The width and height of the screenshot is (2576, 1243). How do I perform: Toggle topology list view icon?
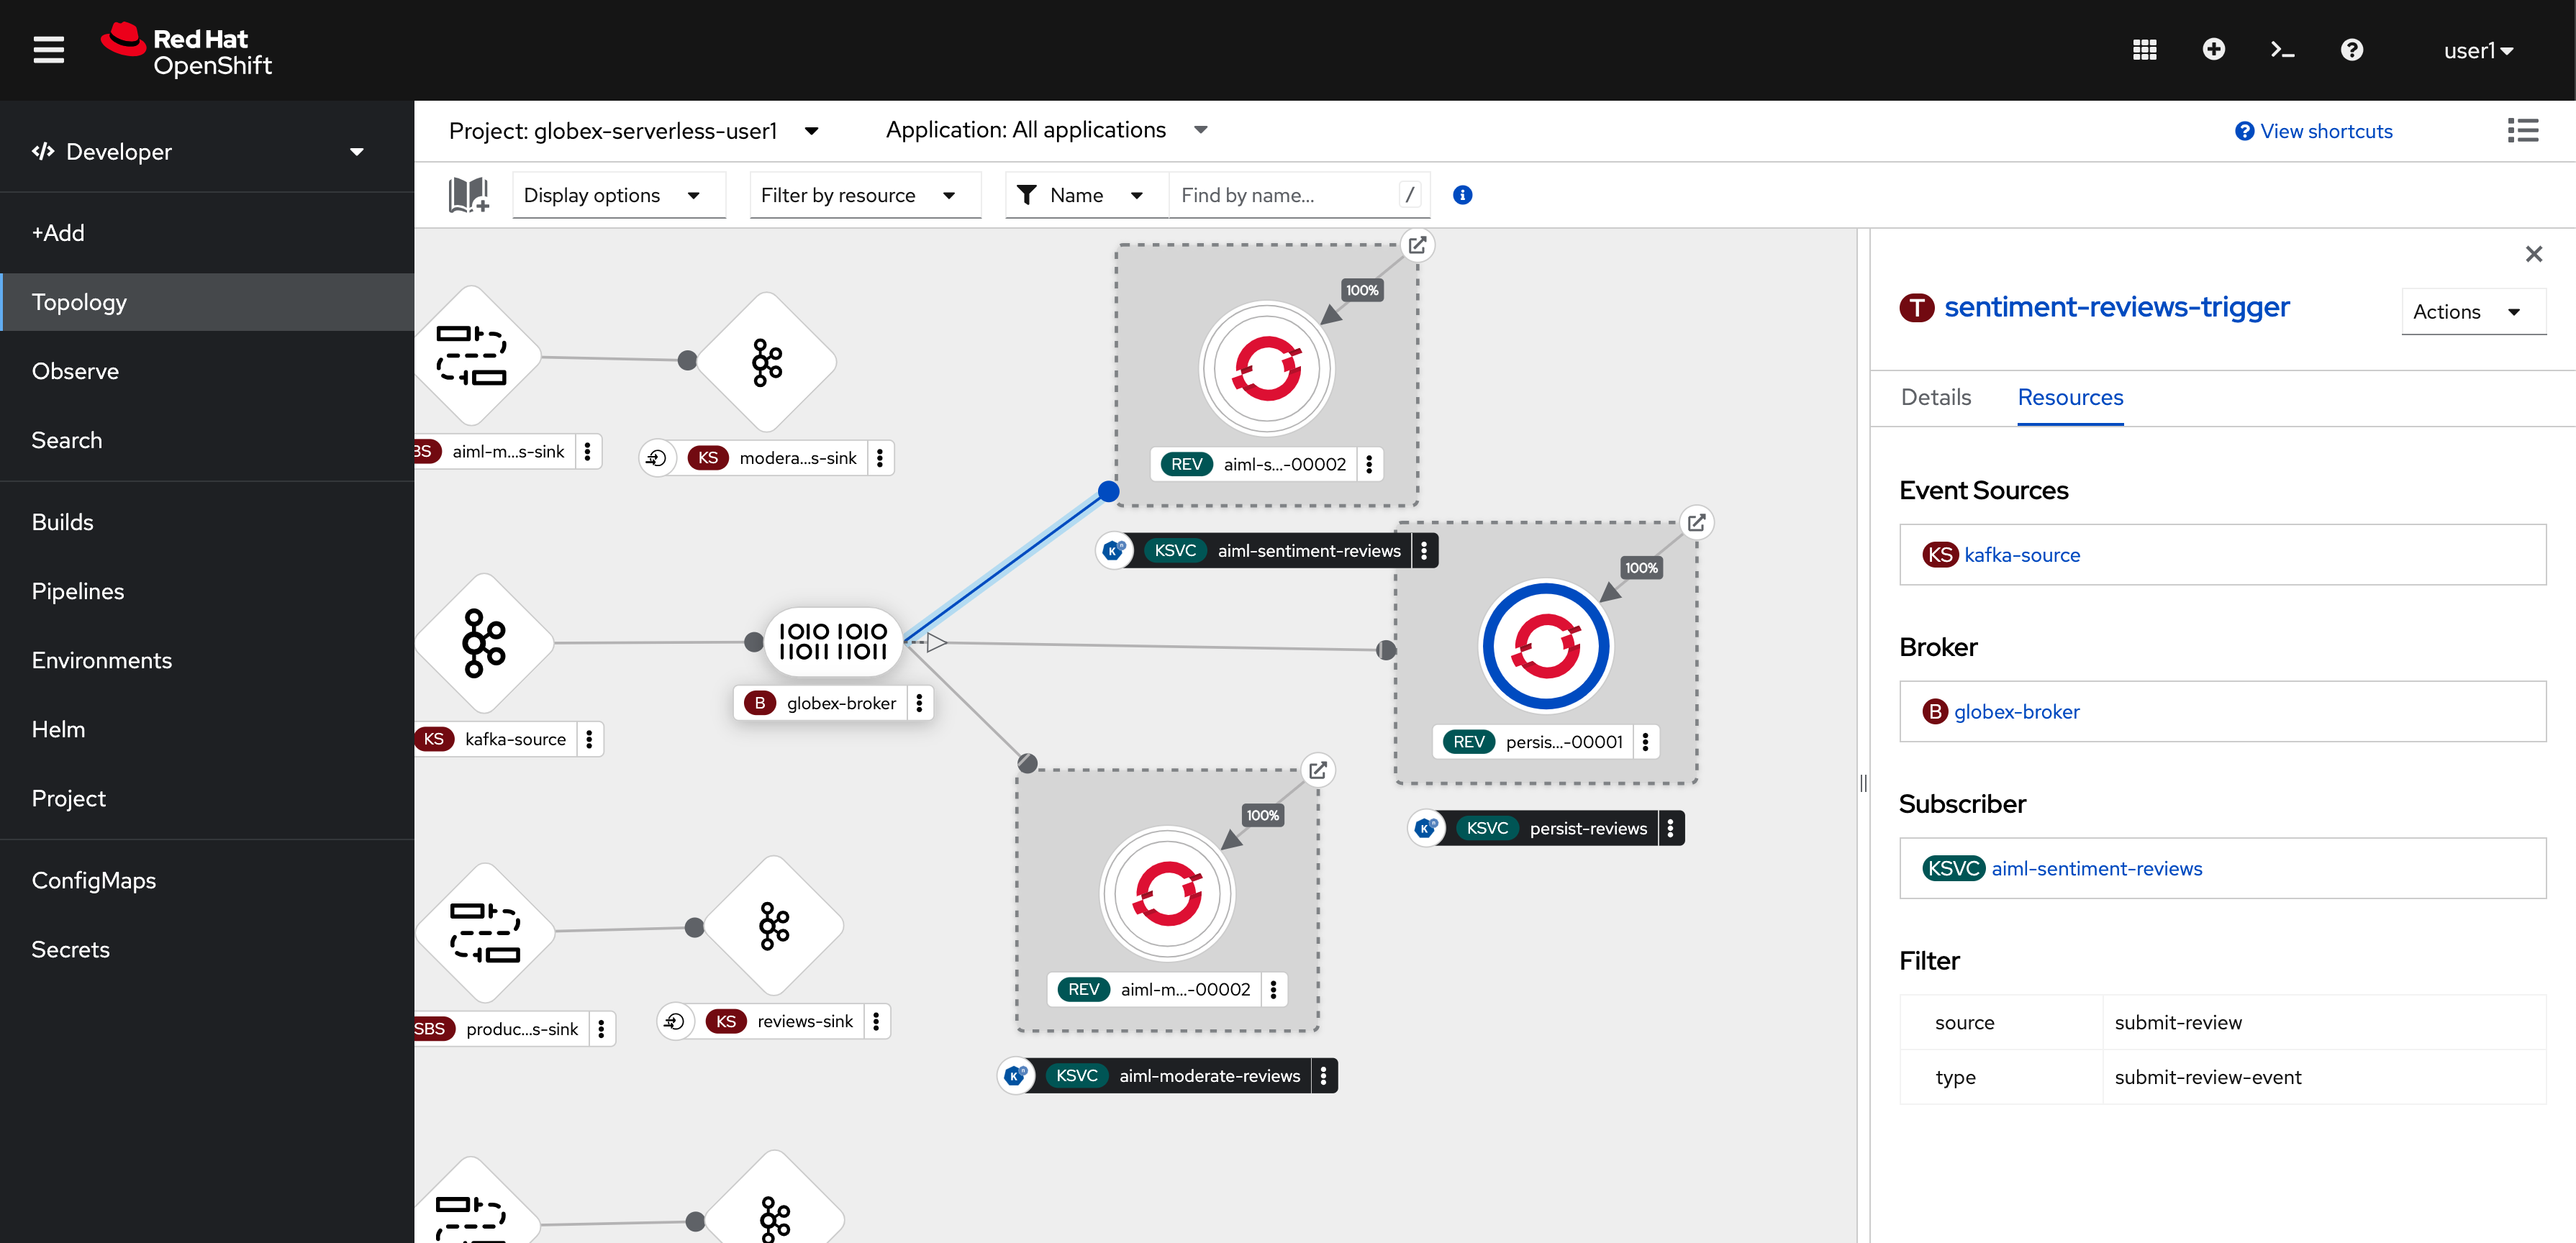point(2523,129)
